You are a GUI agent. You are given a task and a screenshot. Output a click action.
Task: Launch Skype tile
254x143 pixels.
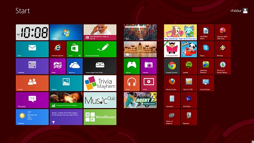click(x=206, y=49)
